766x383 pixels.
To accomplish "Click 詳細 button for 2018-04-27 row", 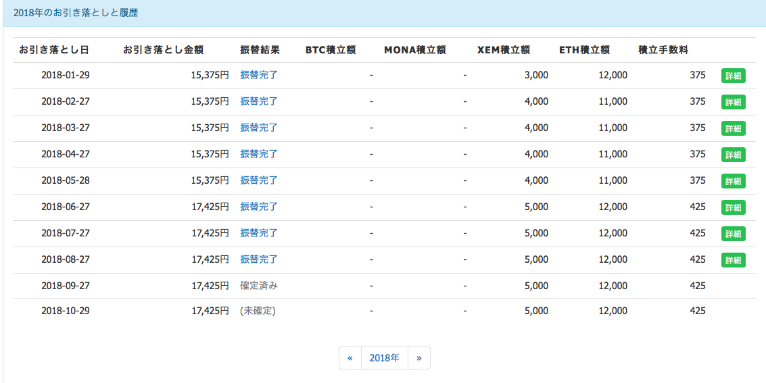I will coord(733,155).
